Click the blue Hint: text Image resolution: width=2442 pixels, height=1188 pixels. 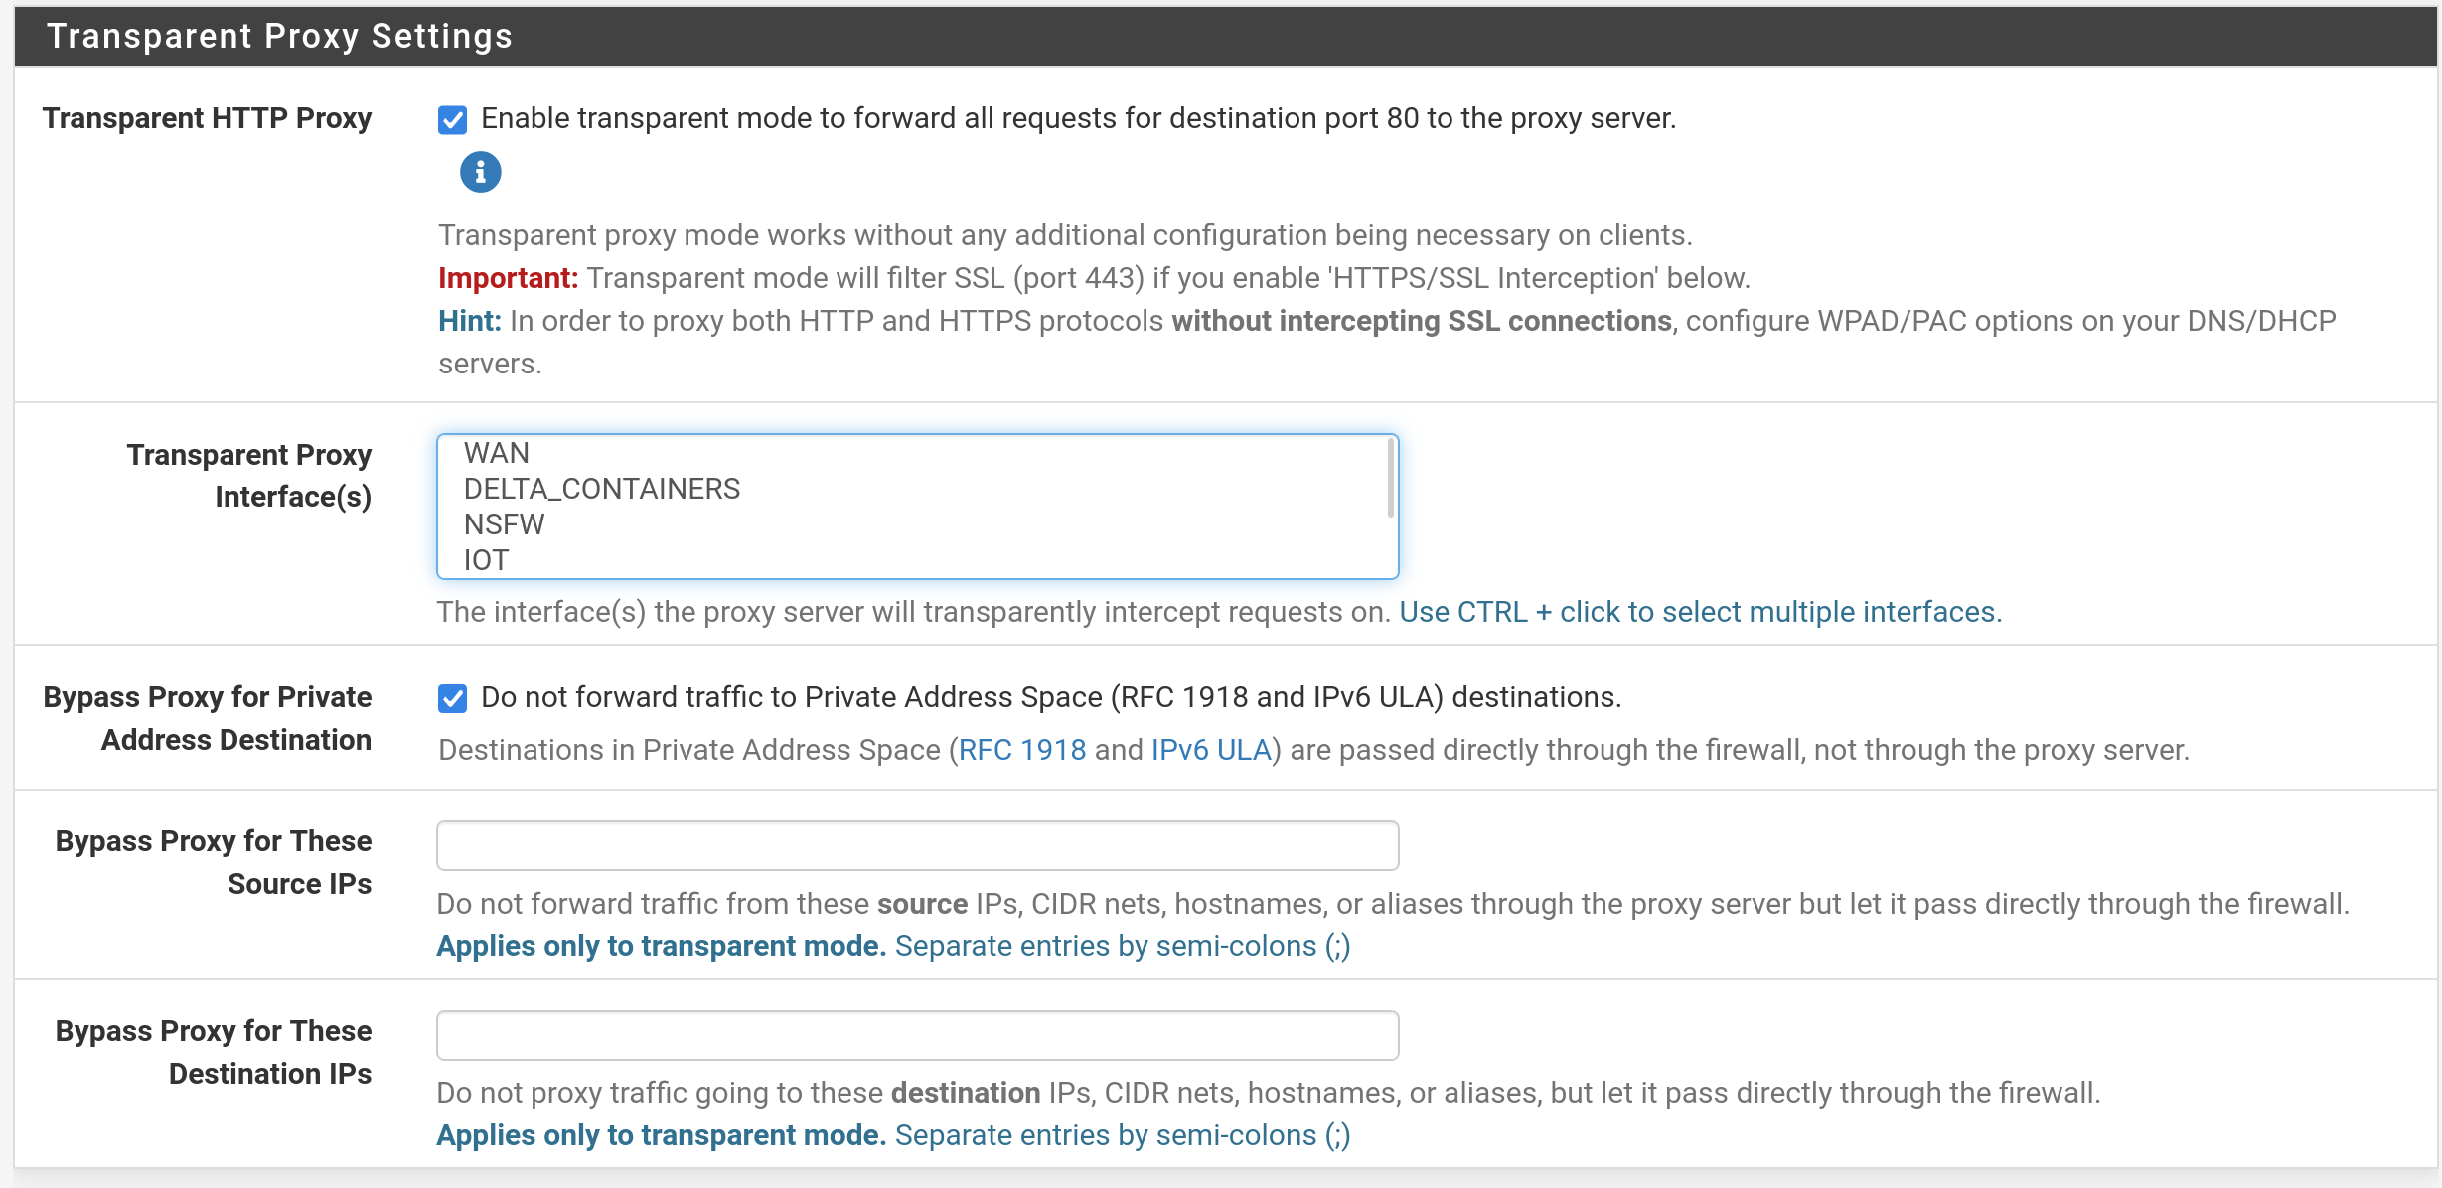pyautogui.click(x=470, y=321)
